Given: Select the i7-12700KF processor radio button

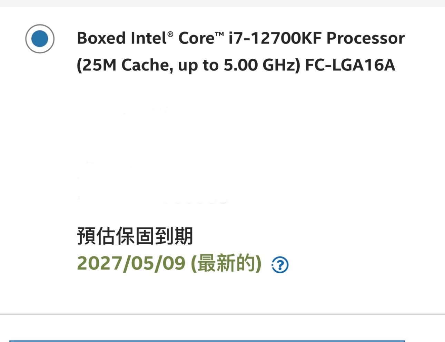Looking at the screenshot, I should pos(40,39).
